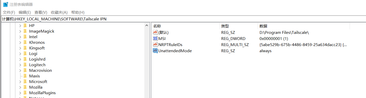Click the tree pane vertical scrollbar track
The height and width of the screenshot is (98, 366).
[x=147, y=63]
